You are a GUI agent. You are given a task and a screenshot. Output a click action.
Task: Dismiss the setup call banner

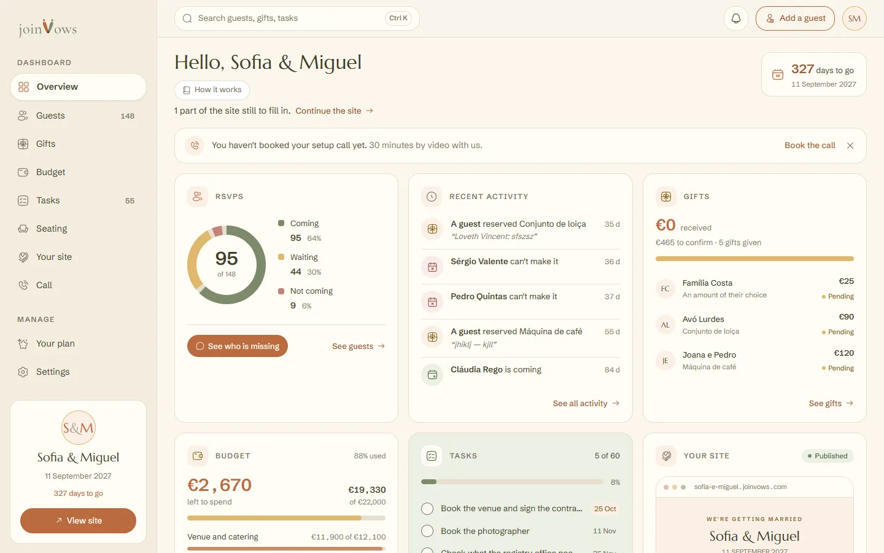coord(850,146)
